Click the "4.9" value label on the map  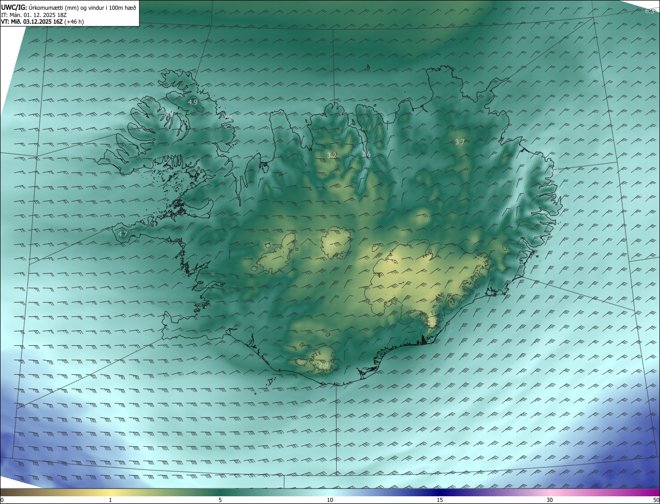pos(192,103)
